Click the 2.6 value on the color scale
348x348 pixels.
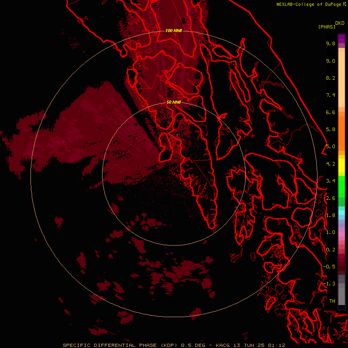click(x=331, y=198)
